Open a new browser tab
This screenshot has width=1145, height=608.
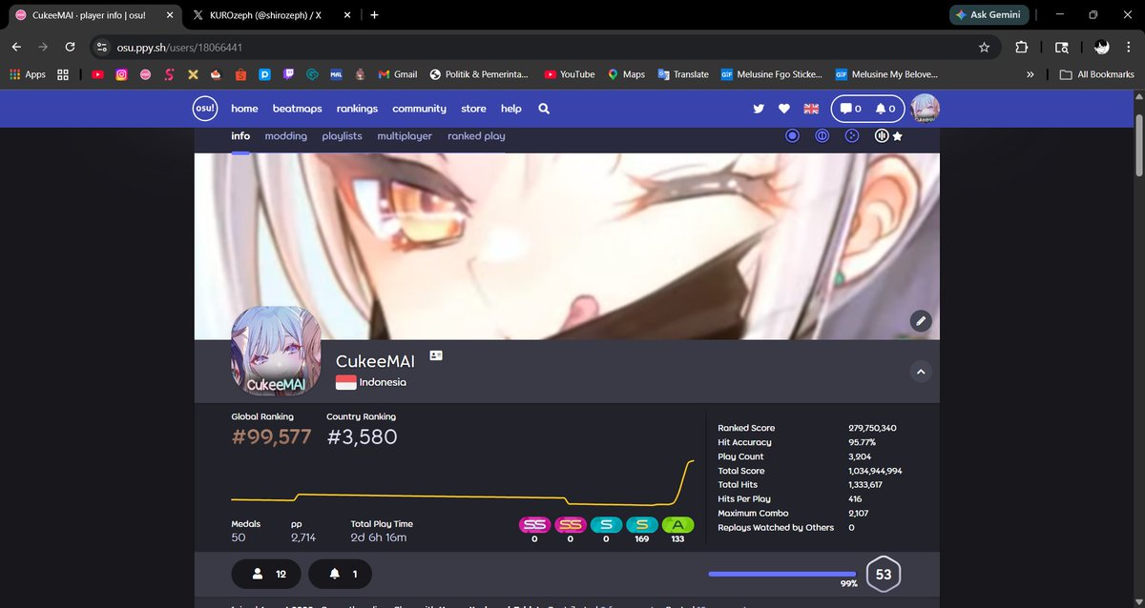tap(374, 15)
